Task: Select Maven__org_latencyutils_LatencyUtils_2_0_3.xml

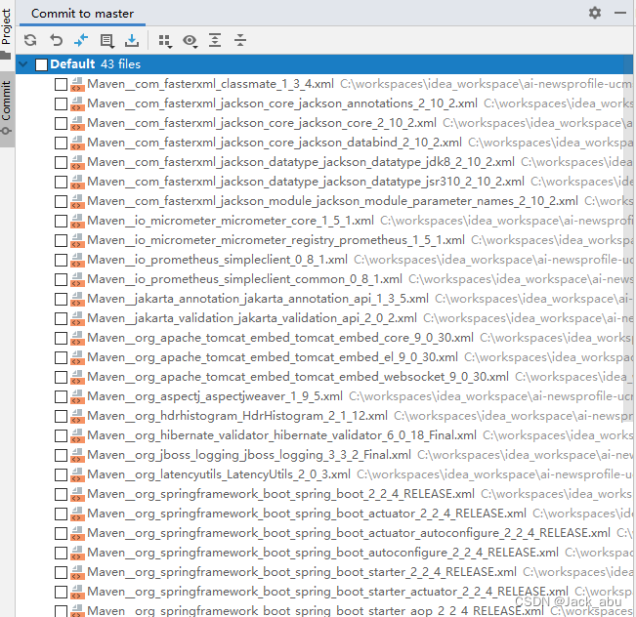Action: tap(219, 474)
